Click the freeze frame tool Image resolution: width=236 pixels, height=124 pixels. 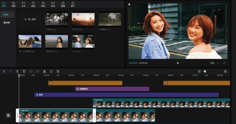click(x=31, y=71)
